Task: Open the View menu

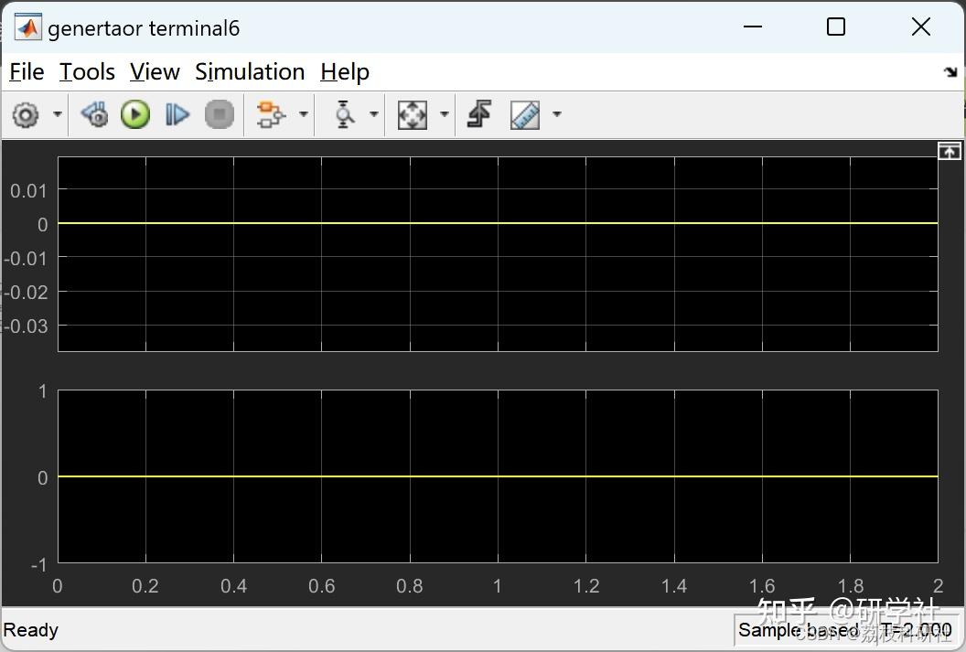Action: 154,71
